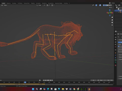Viewport: 122px width, 91px height.
Task: Open object type visibility dropdown
Action: click(x=94, y=5)
